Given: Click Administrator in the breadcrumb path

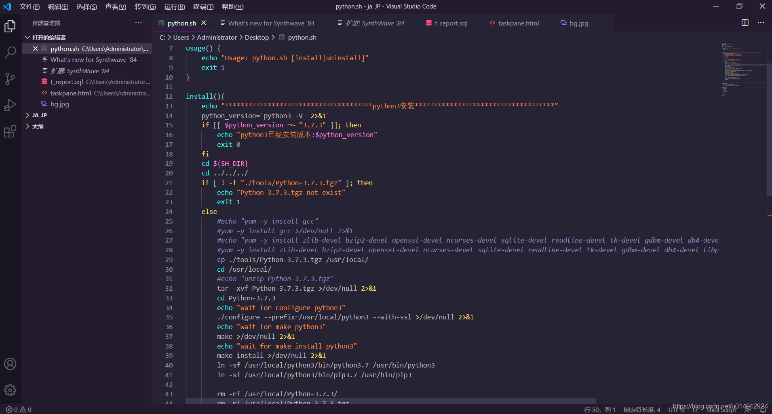Looking at the screenshot, I should click(217, 37).
